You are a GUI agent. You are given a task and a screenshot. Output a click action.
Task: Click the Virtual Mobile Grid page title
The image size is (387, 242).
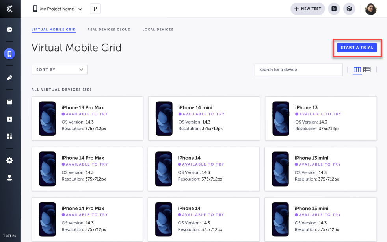tap(76, 48)
